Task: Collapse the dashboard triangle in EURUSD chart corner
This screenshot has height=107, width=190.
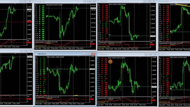Action: [x=98, y=58]
